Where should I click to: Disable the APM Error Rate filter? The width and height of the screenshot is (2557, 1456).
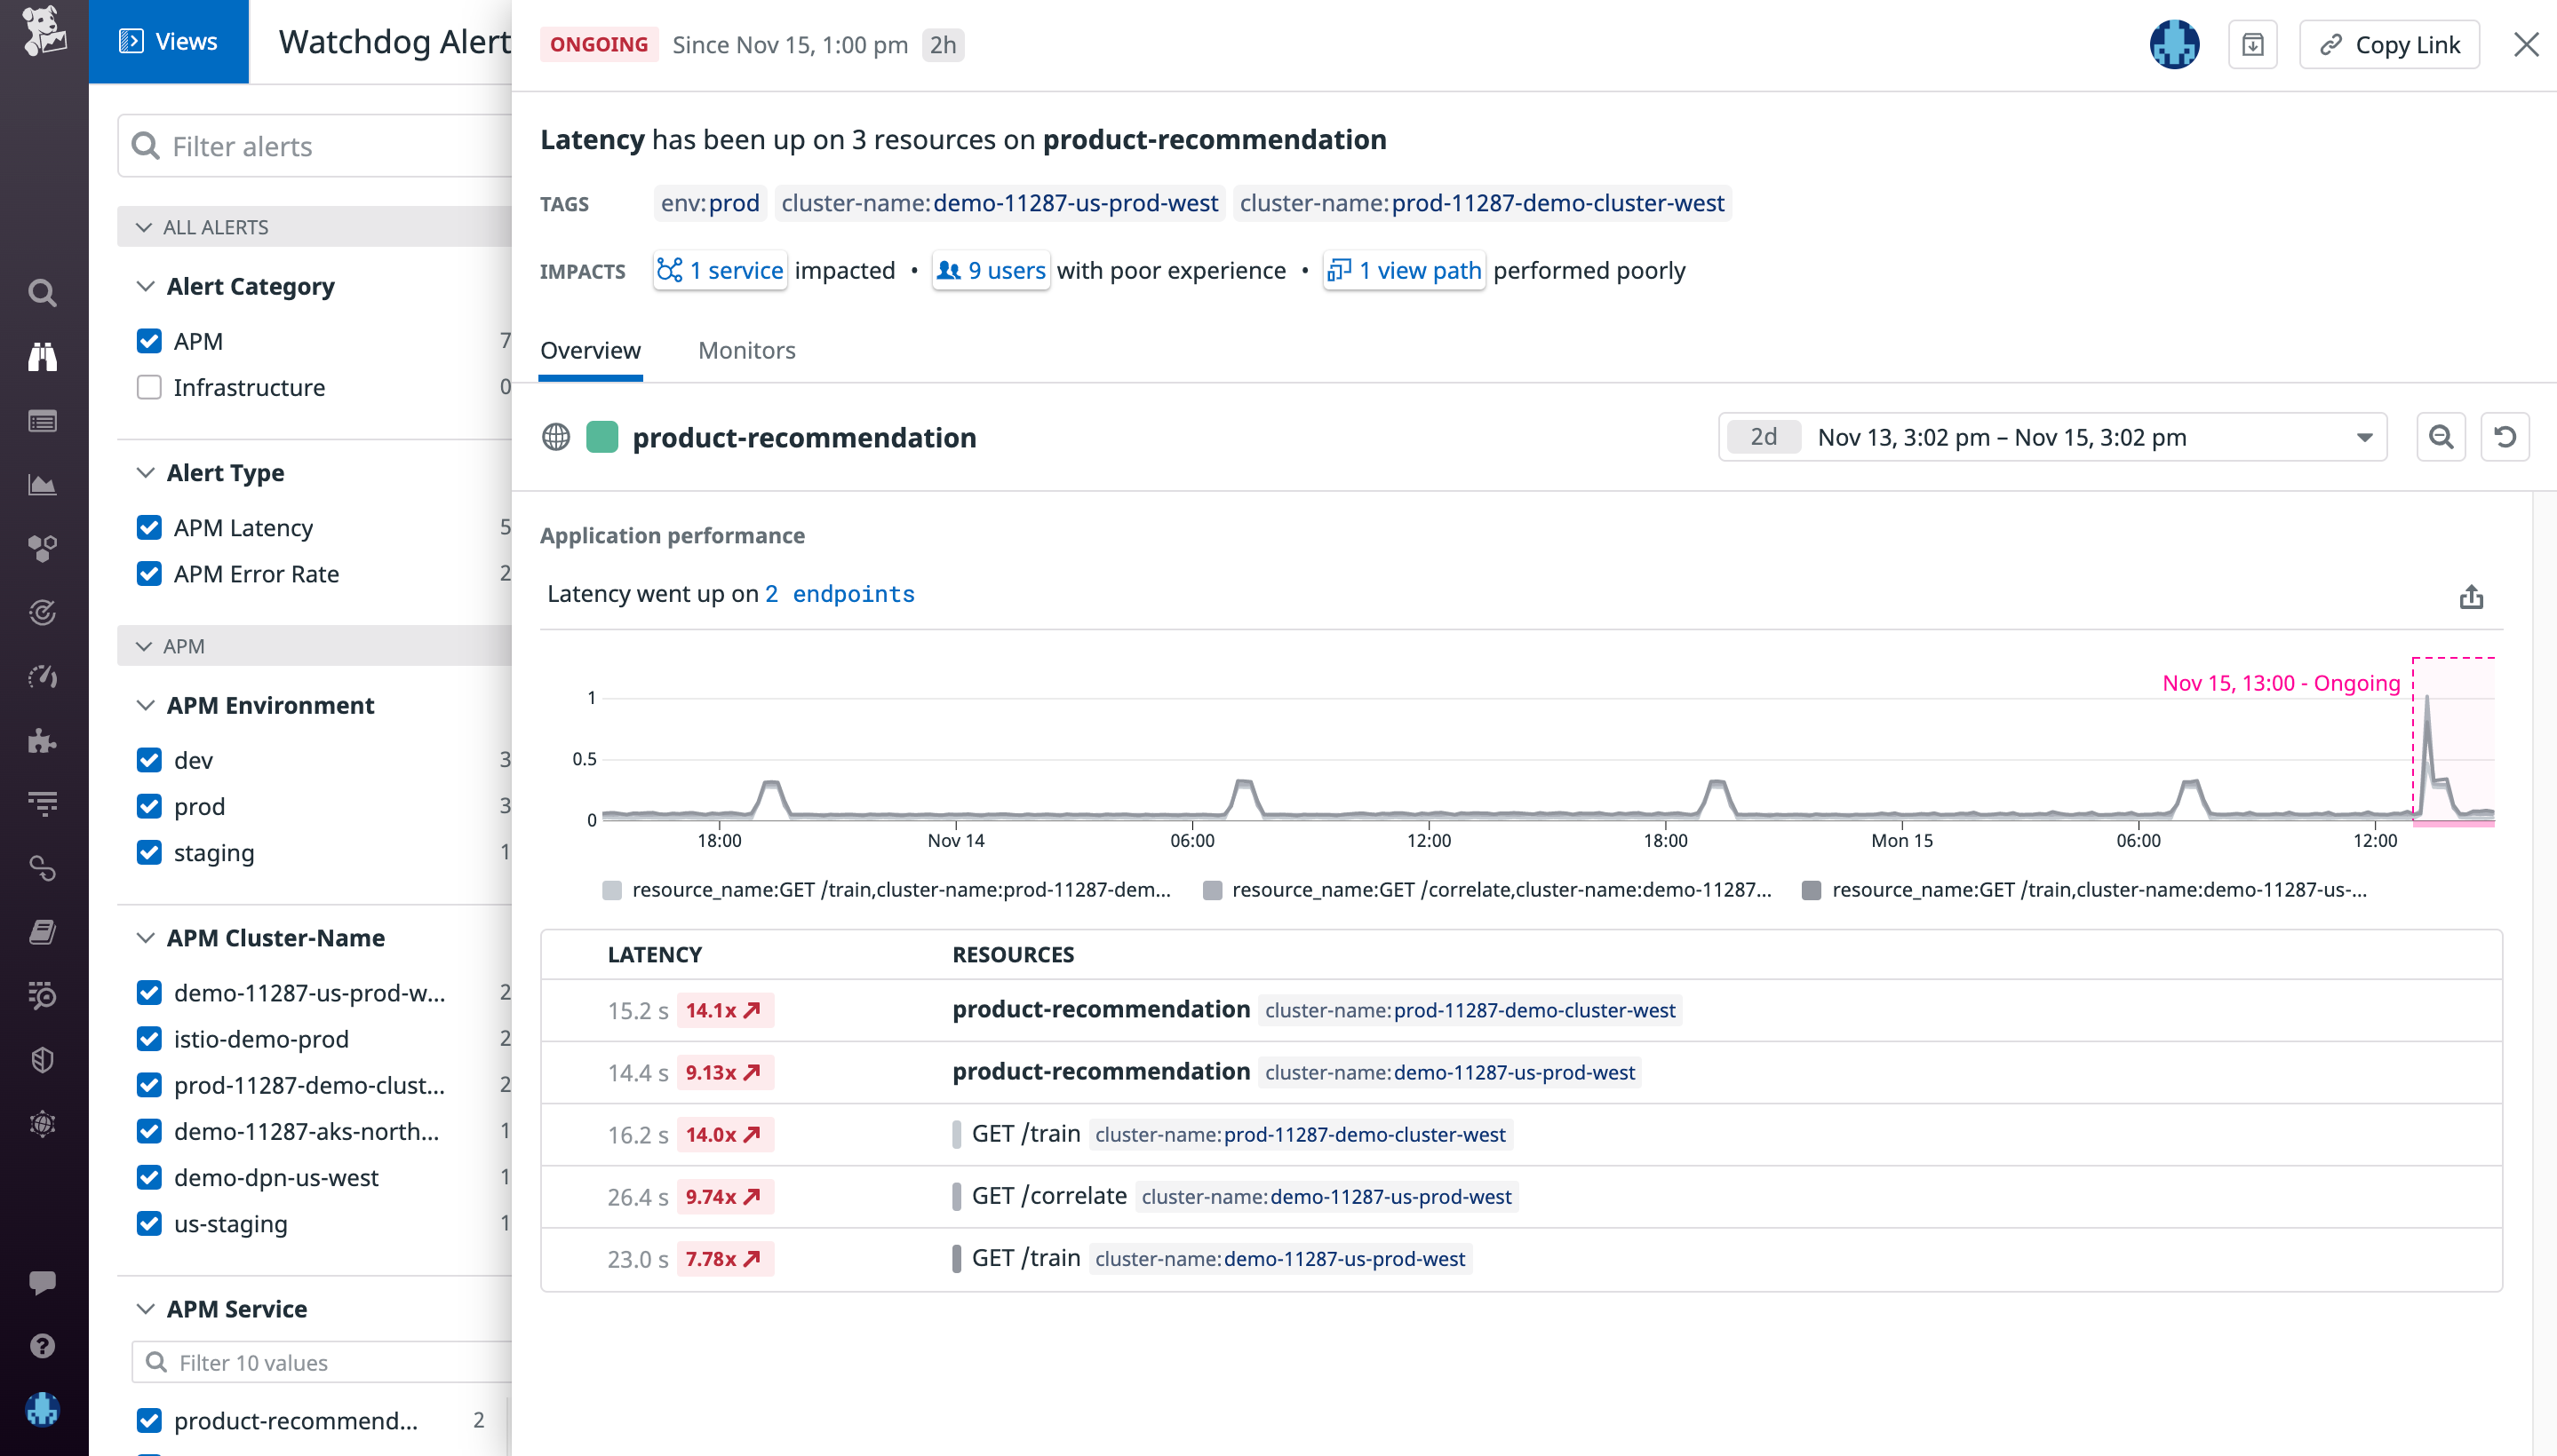149,574
